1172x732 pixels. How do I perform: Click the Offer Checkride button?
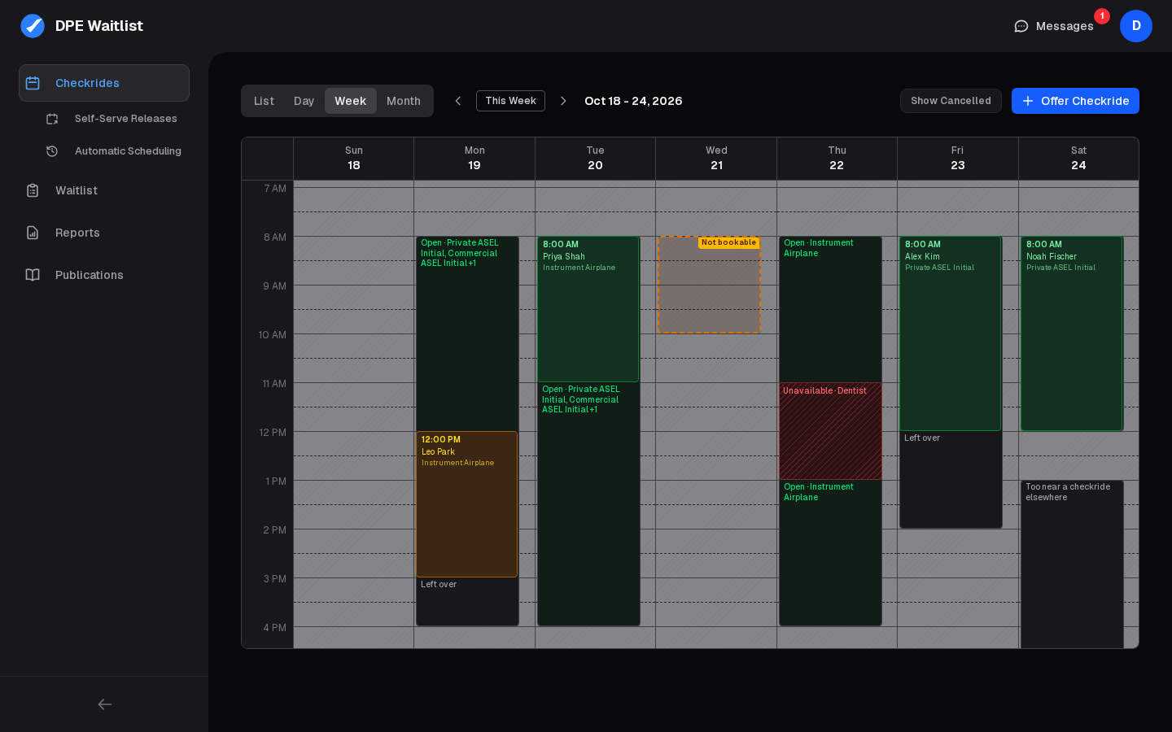point(1075,101)
